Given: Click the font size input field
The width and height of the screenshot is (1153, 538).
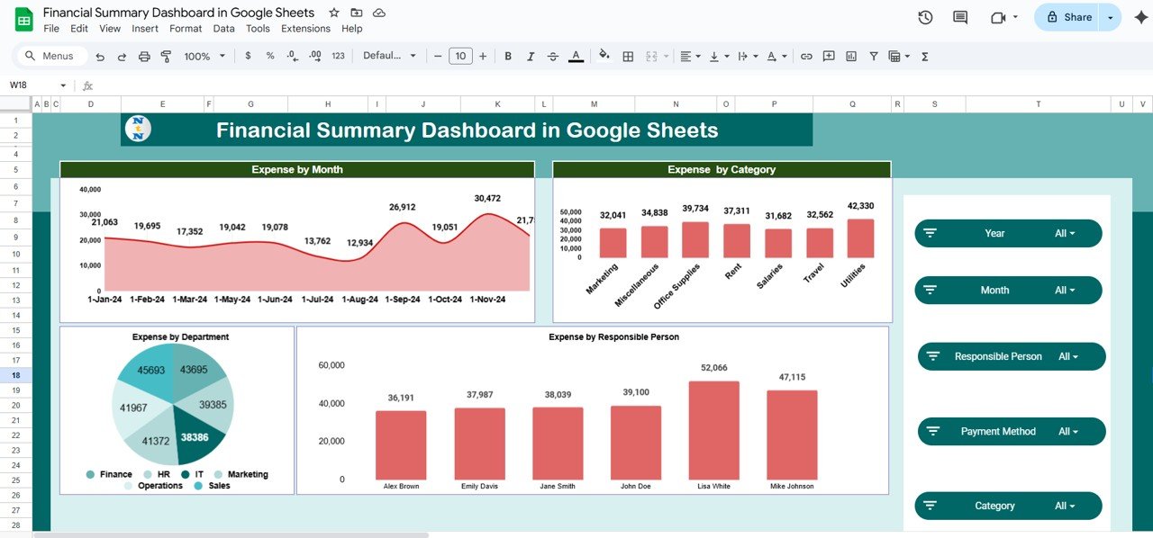Looking at the screenshot, I should pos(460,56).
